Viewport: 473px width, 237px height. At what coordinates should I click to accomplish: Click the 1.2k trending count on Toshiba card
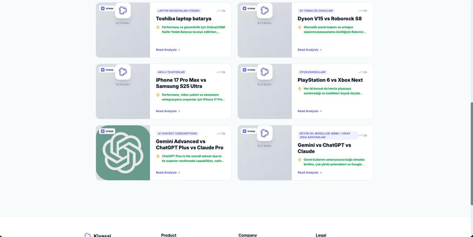coord(221,11)
